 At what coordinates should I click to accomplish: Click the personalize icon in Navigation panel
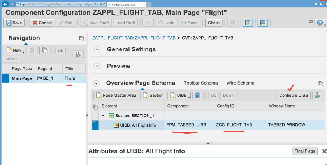78,55
